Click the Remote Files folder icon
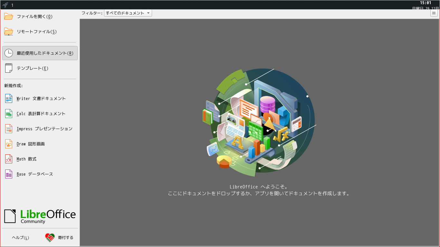 pyautogui.click(x=9, y=32)
